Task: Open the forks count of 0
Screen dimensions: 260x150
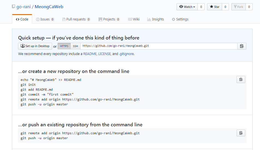Action: coord(249,7)
